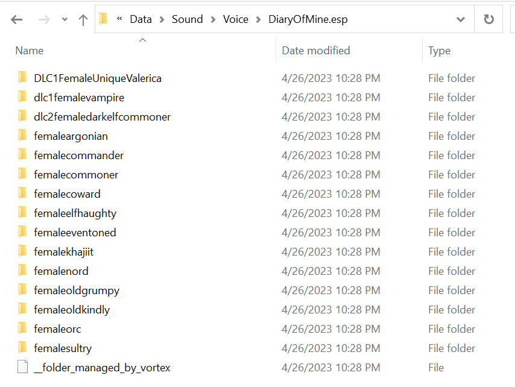Open address bar history dropdown
Screen dimensions: 515x387
click(461, 20)
